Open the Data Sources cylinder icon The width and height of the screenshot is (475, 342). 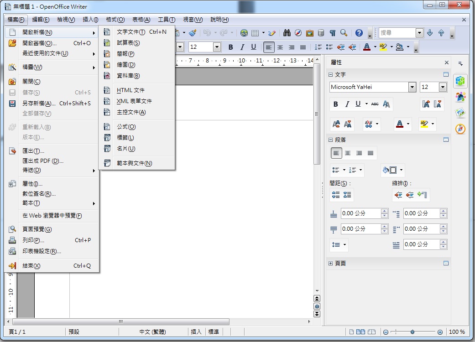(x=321, y=33)
